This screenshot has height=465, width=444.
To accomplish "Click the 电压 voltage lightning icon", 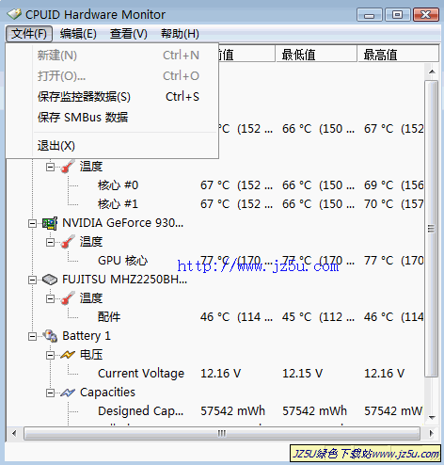I will click(x=68, y=355).
